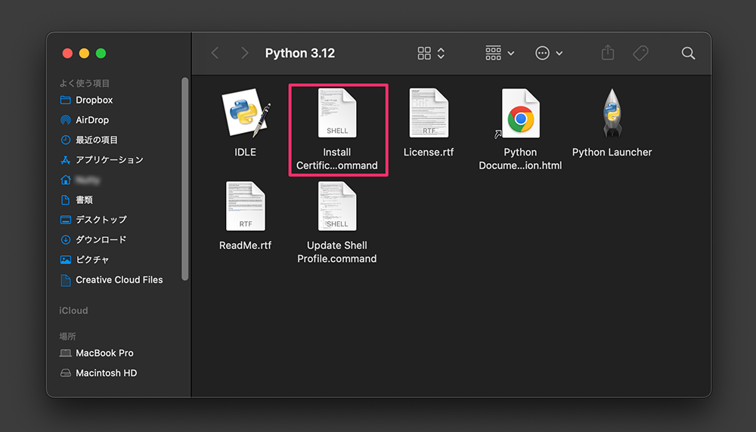Go forward with the right arrow
756x432 pixels.
(244, 53)
